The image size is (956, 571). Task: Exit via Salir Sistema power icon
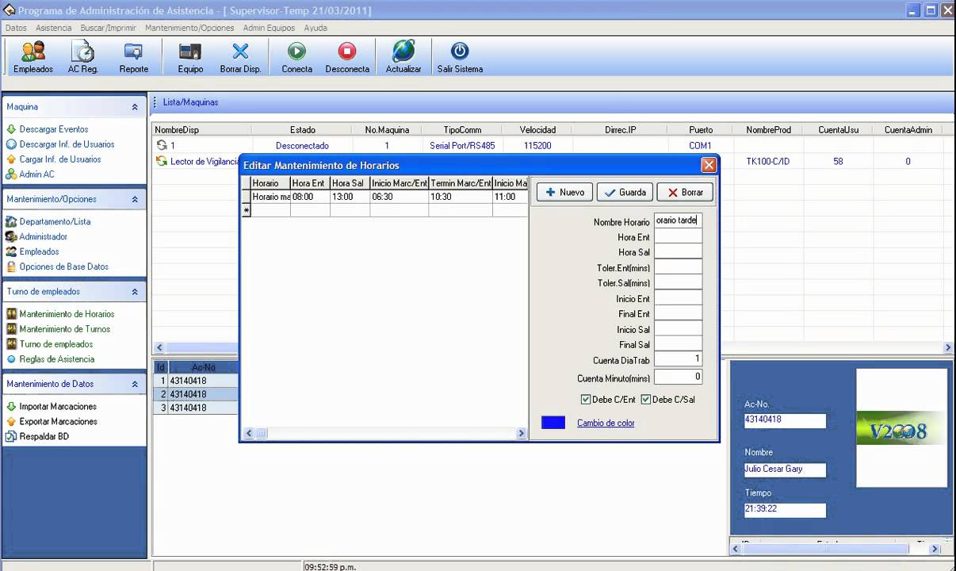pos(460,58)
